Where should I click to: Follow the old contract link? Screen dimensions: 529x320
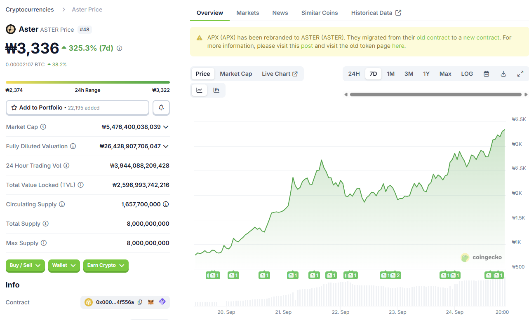(x=433, y=37)
